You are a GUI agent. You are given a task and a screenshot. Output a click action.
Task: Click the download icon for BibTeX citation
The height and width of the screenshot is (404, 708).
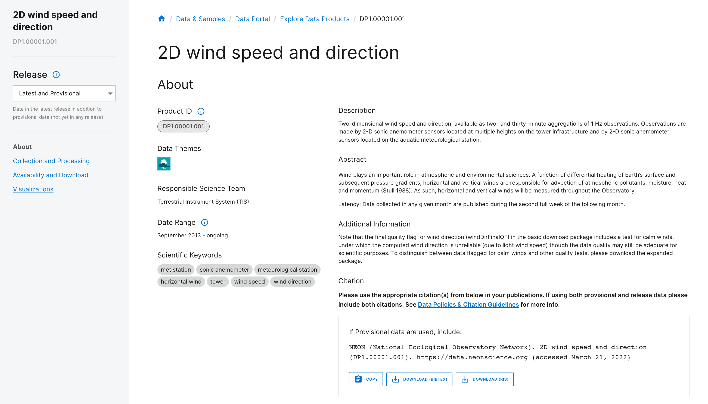click(x=395, y=379)
